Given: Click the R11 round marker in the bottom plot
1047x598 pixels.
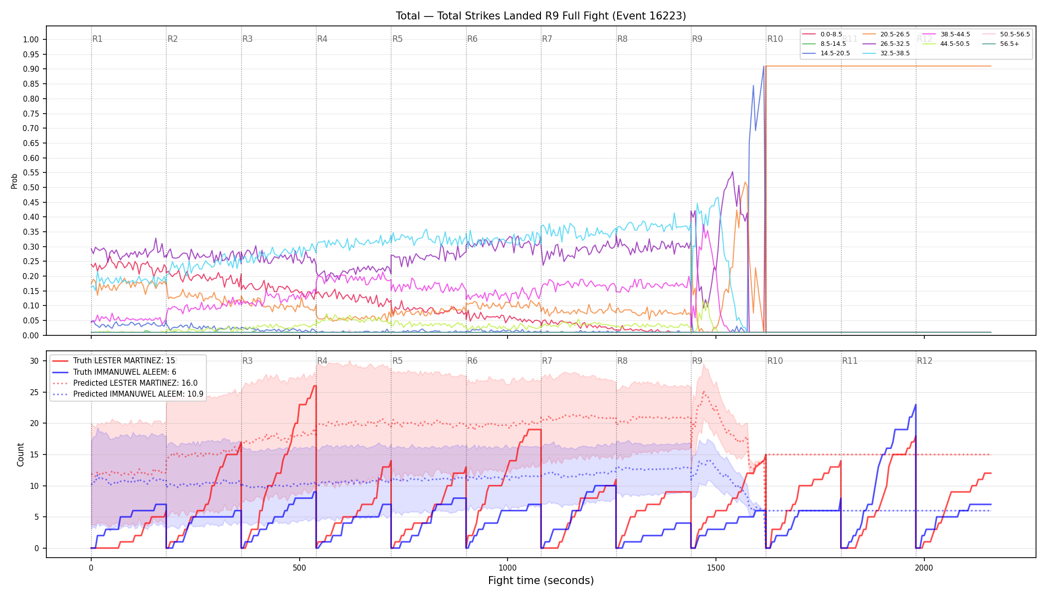Looking at the screenshot, I should click(850, 361).
